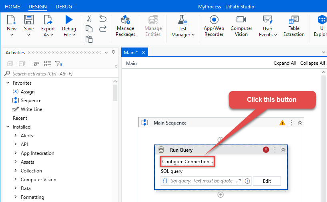Collapse the Favorites group
This screenshot has width=327, height=202.
8,83
